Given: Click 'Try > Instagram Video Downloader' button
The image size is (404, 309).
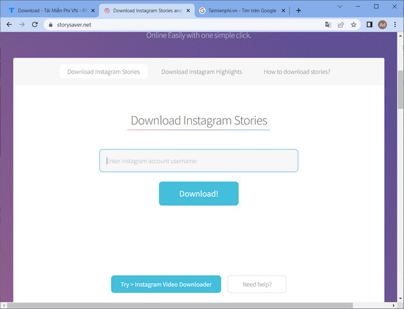Looking at the screenshot, I should [x=166, y=284].
